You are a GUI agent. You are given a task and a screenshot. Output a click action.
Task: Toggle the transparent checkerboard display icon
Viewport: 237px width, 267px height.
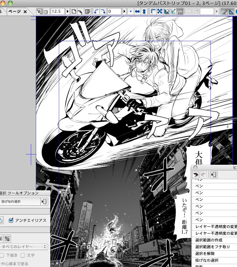pyautogui.click(x=160, y=11)
